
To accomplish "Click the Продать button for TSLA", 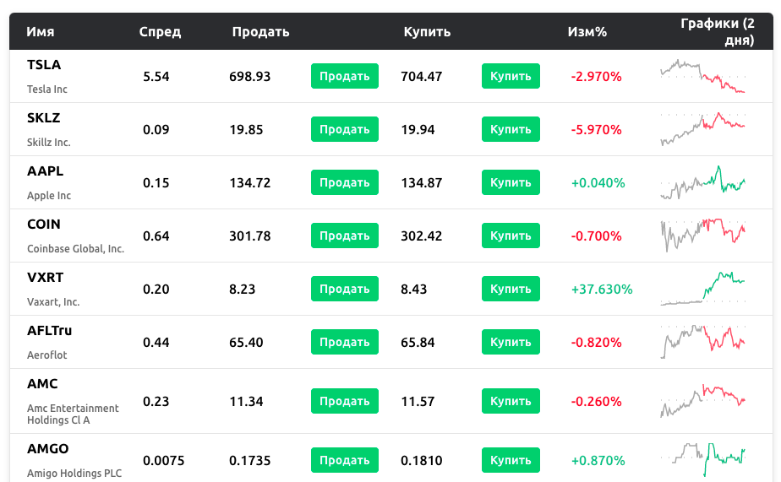I will point(344,76).
